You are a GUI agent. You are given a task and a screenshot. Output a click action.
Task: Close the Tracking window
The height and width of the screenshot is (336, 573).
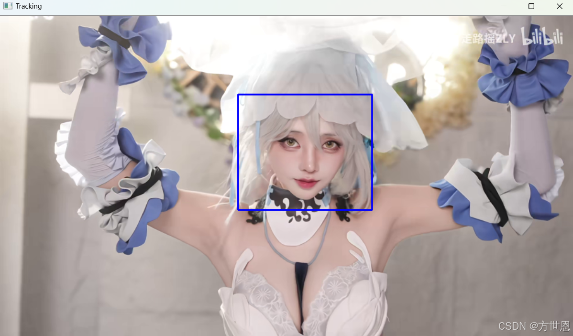(560, 6)
